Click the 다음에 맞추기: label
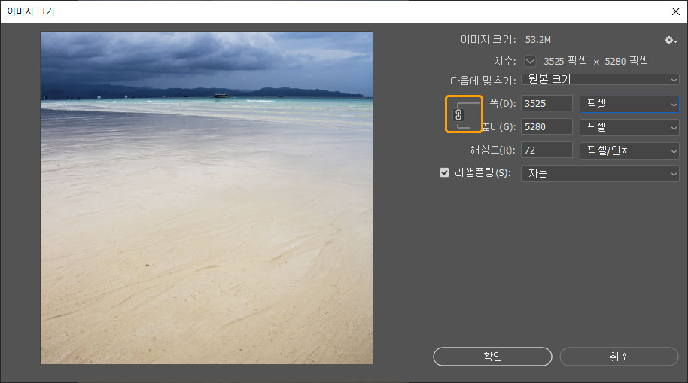The height and width of the screenshot is (383, 688). point(483,81)
